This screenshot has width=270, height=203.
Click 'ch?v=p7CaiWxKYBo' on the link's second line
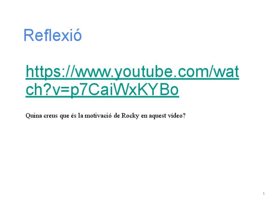102,90
